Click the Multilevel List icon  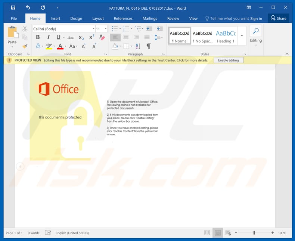coord(138,29)
